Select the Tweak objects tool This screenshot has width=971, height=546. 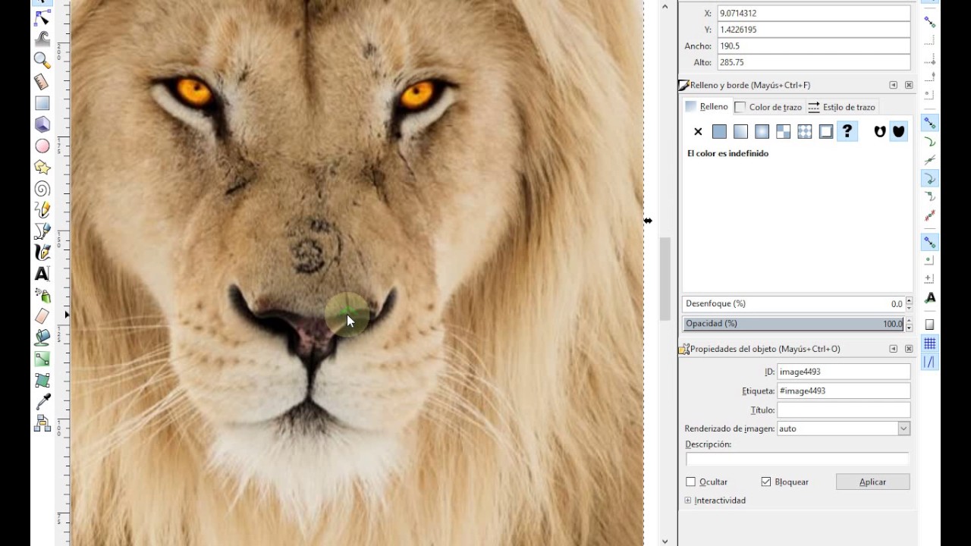(42, 38)
